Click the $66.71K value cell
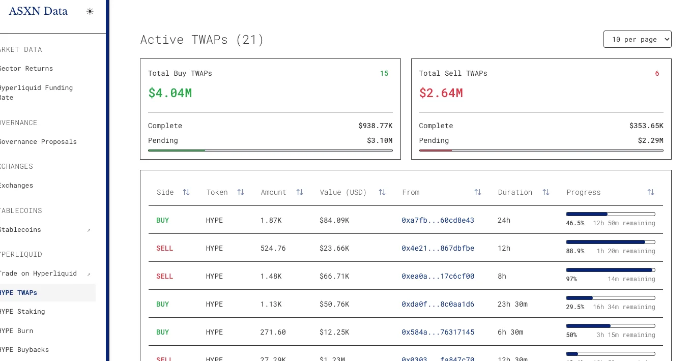This screenshot has width=691, height=361. (334, 276)
